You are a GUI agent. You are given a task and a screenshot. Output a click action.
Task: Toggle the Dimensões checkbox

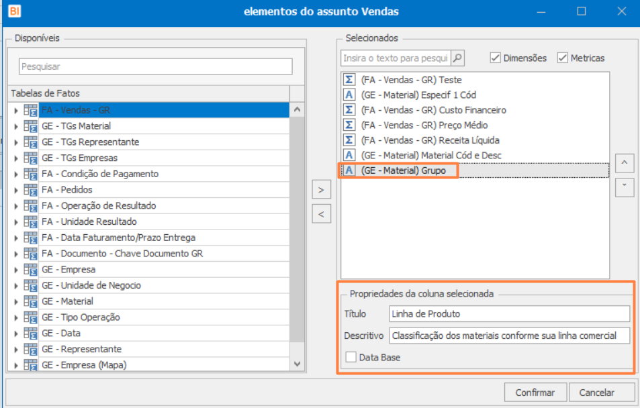tap(495, 58)
